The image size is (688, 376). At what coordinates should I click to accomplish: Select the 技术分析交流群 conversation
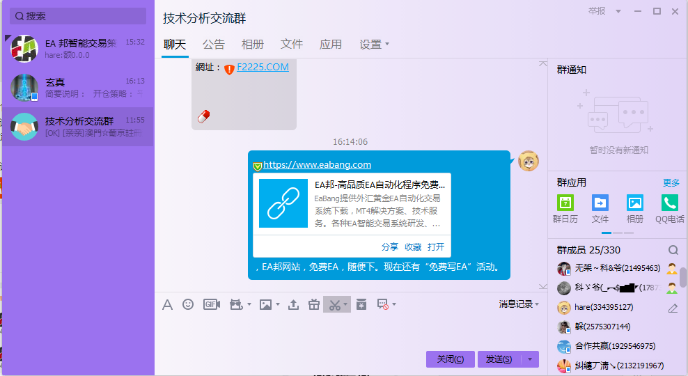(78, 126)
